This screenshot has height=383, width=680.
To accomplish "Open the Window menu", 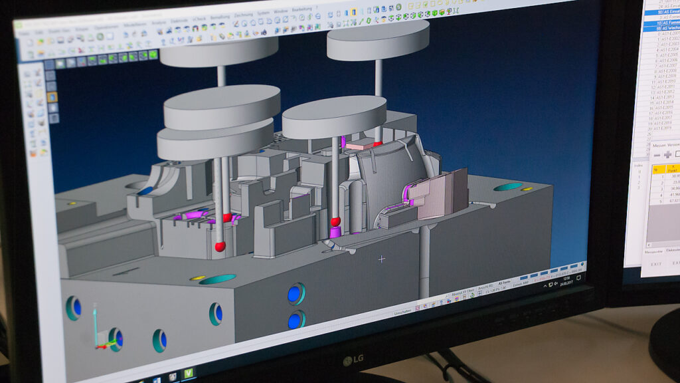I will coord(281,11).
